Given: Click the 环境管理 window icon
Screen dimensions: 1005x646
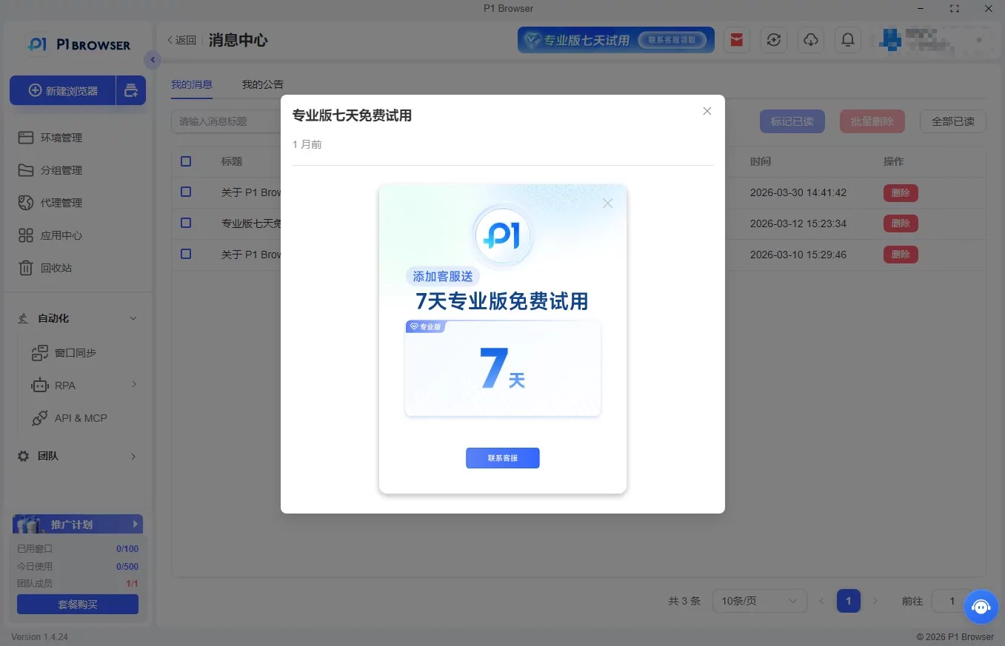Looking at the screenshot, I should pos(26,138).
